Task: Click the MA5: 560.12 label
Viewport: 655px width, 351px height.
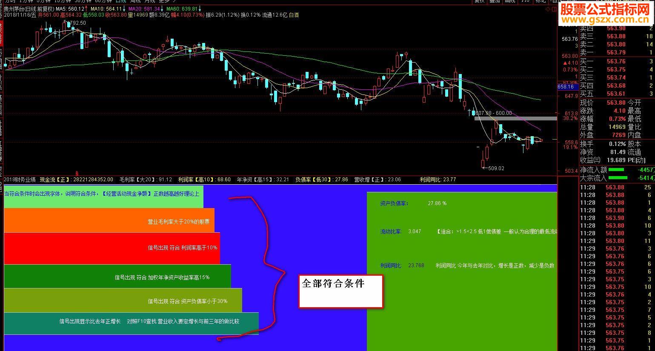Action: pyautogui.click(x=70, y=9)
